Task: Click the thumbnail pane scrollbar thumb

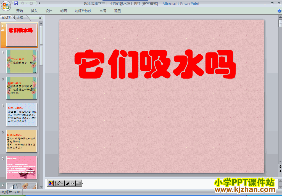Action: pos(41,46)
